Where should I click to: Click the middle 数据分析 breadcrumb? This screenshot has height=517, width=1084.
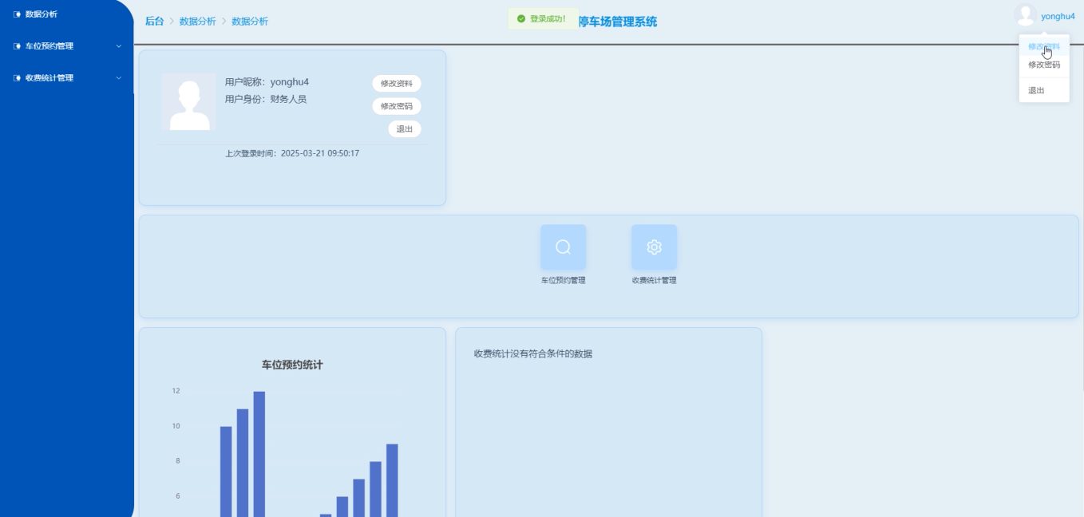coord(198,22)
